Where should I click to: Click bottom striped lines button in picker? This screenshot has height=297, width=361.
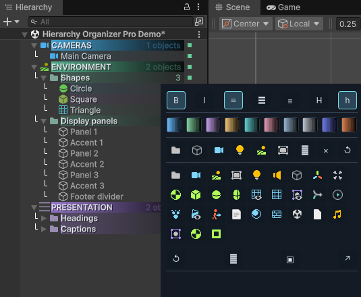233,259
